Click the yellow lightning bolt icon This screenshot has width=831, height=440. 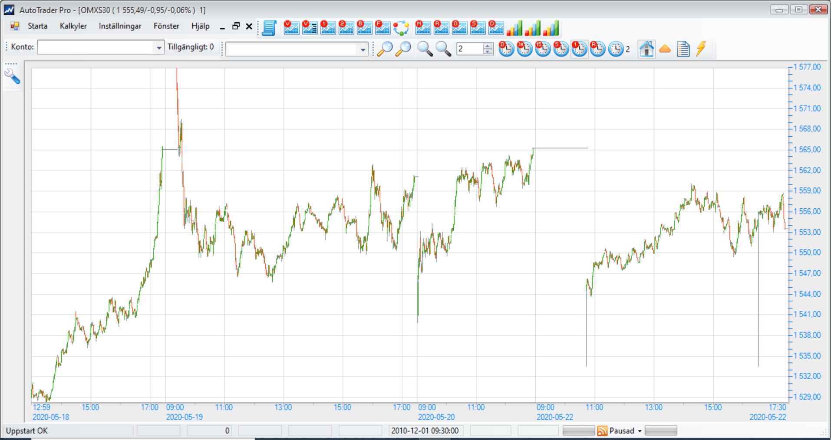point(701,49)
